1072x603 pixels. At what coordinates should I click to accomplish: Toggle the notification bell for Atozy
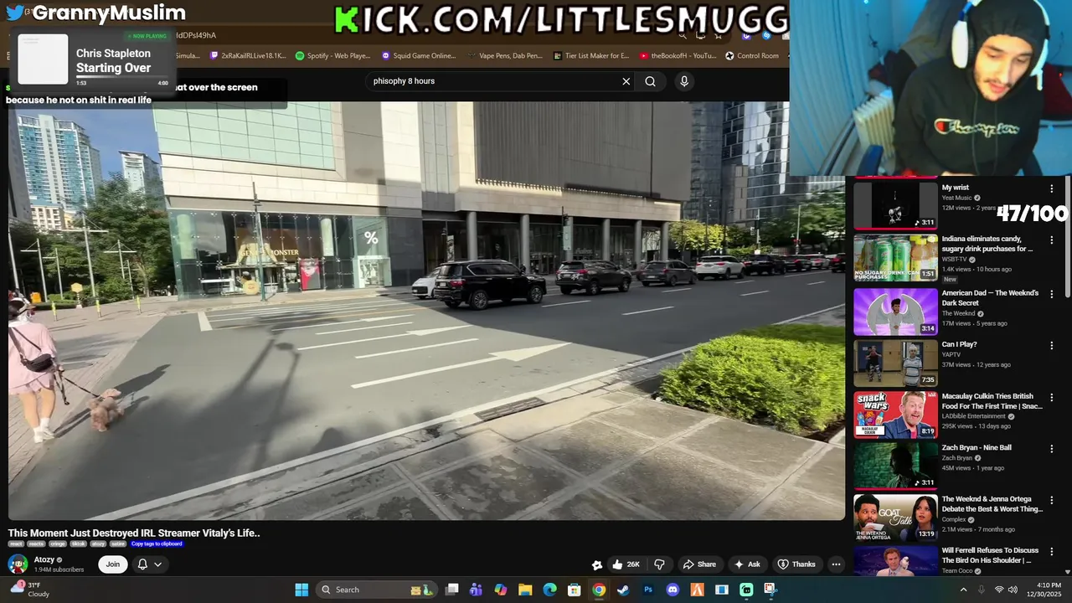142,564
